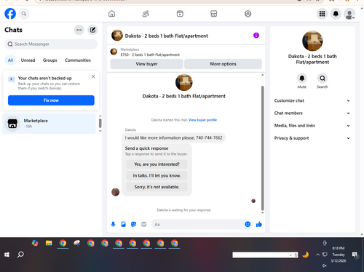364x272 pixels.
Task: Open the Windows notification center icon
Action: pyautogui.click(x=355, y=255)
